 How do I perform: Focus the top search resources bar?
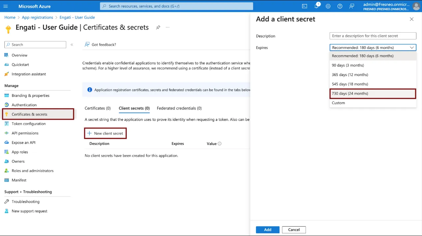click(x=177, y=6)
